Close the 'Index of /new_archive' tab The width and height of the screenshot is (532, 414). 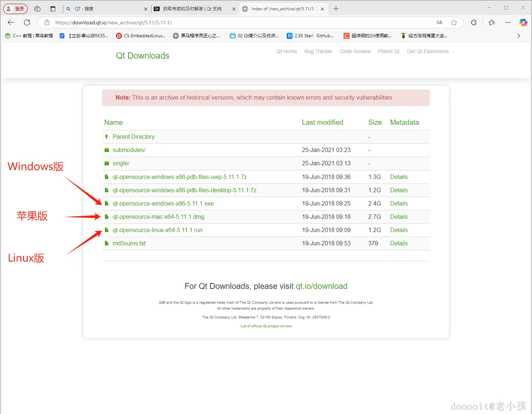tap(322, 9)
